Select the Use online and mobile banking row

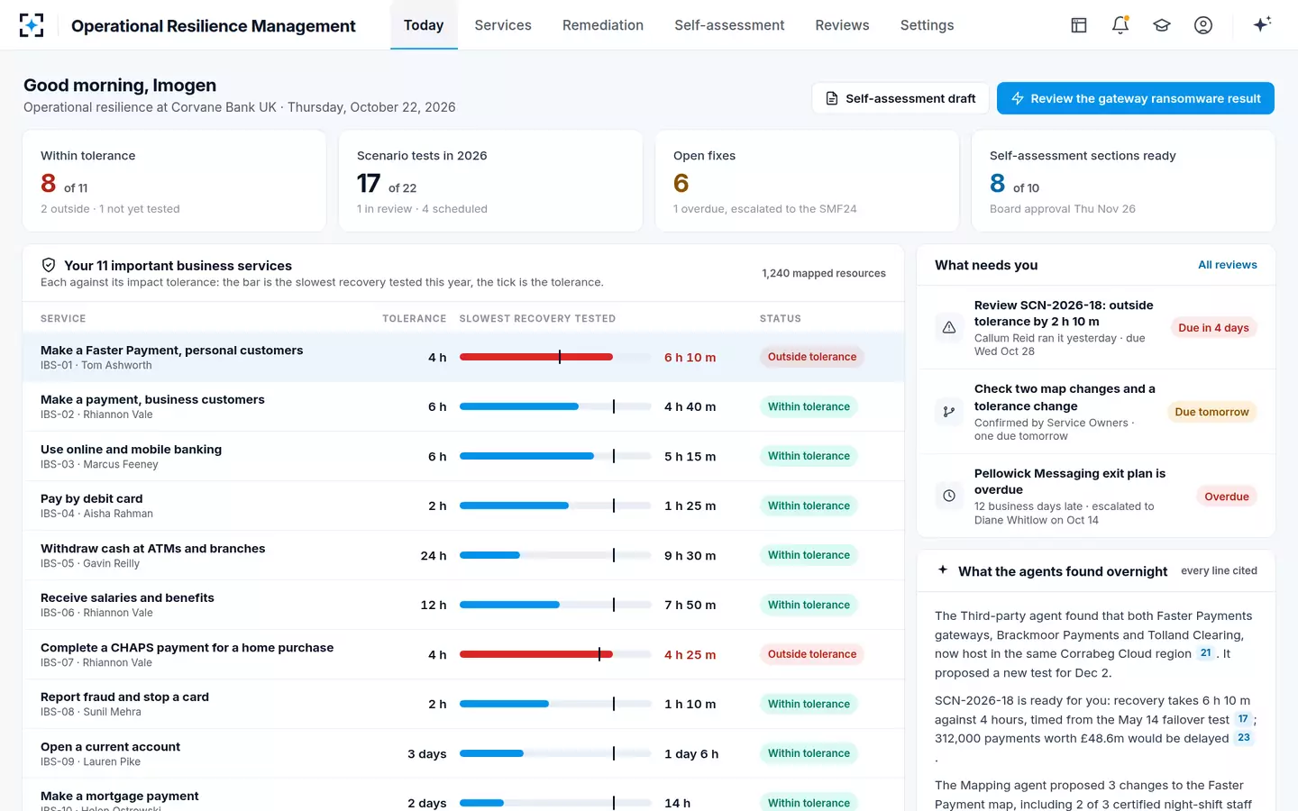[463, 456]
